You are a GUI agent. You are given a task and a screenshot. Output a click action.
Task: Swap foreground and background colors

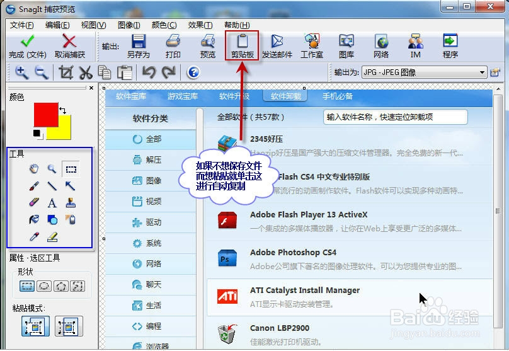point(63,110)
